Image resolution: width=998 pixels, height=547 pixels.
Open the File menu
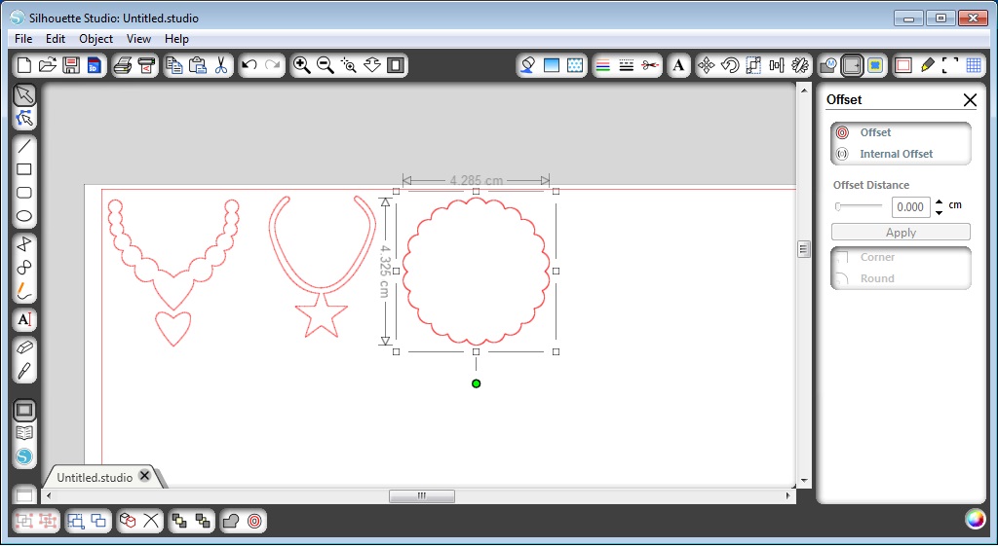click(x=23, y=39)
